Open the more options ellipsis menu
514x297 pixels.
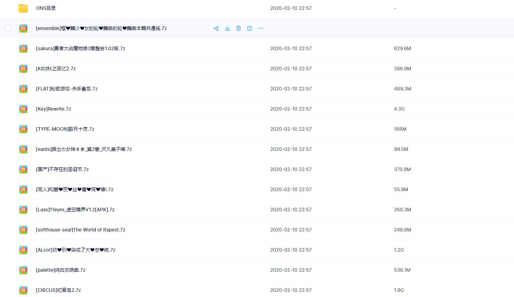click(x=261, y=28)
